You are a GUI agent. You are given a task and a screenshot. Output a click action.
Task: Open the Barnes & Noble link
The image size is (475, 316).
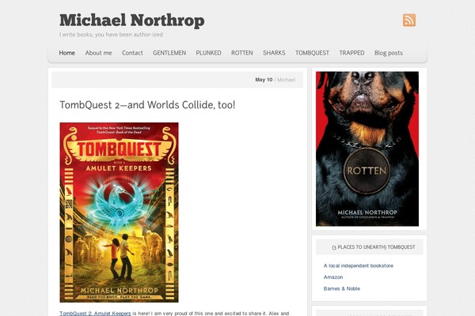(x=342, y=288)
